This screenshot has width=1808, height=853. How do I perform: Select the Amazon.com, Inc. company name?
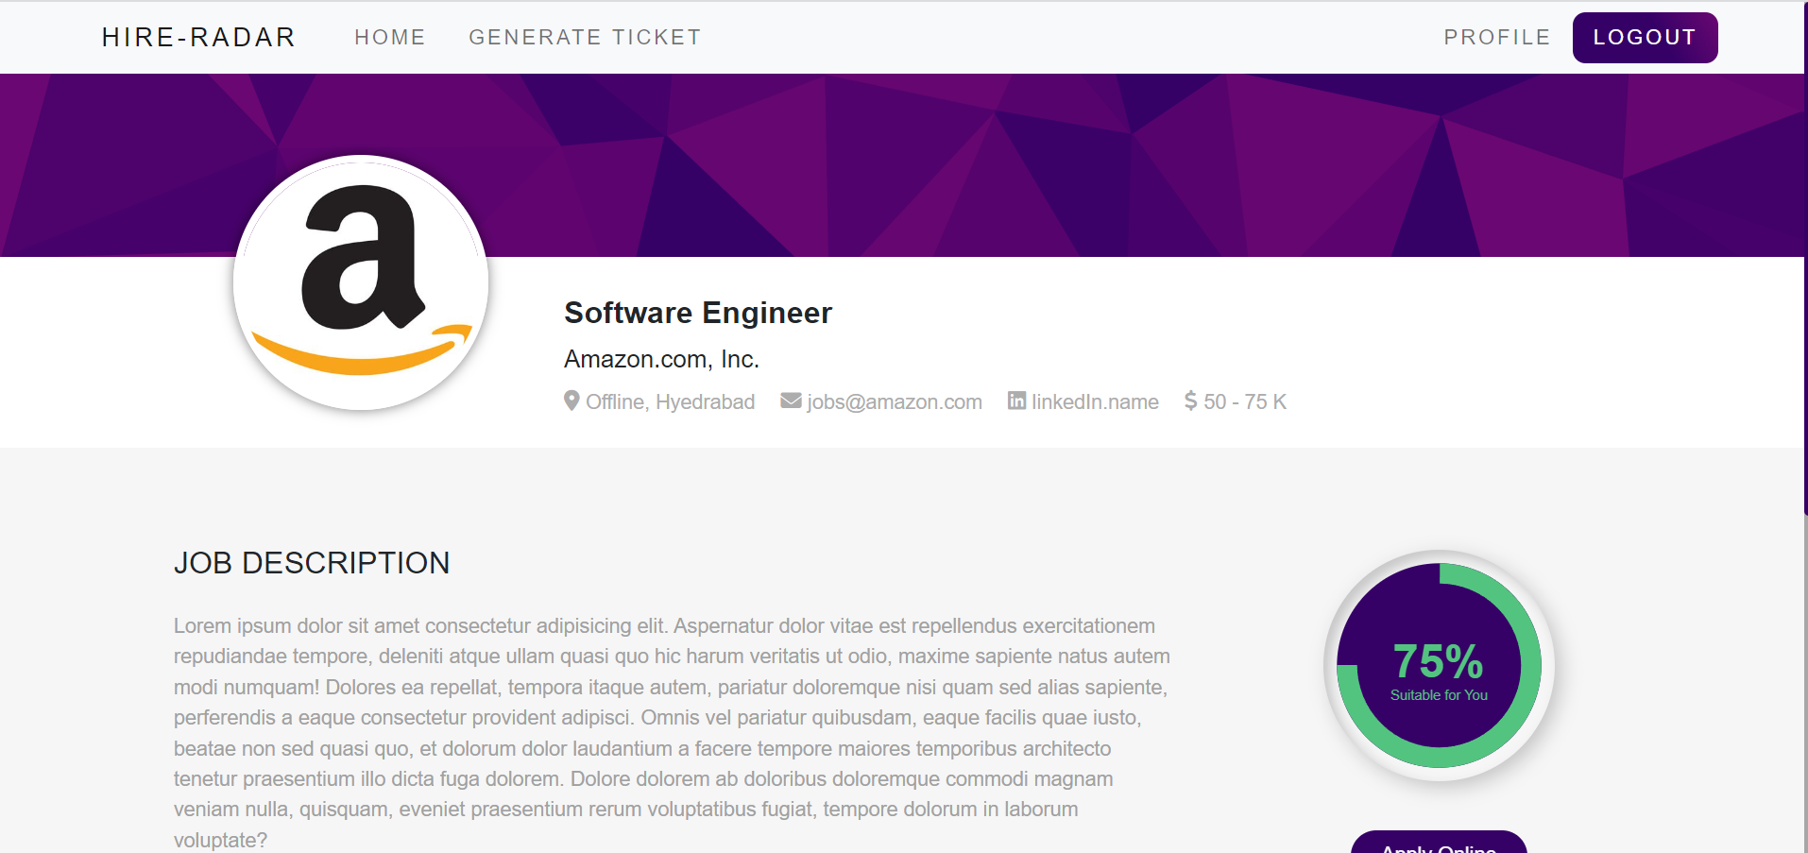(661, 360)
